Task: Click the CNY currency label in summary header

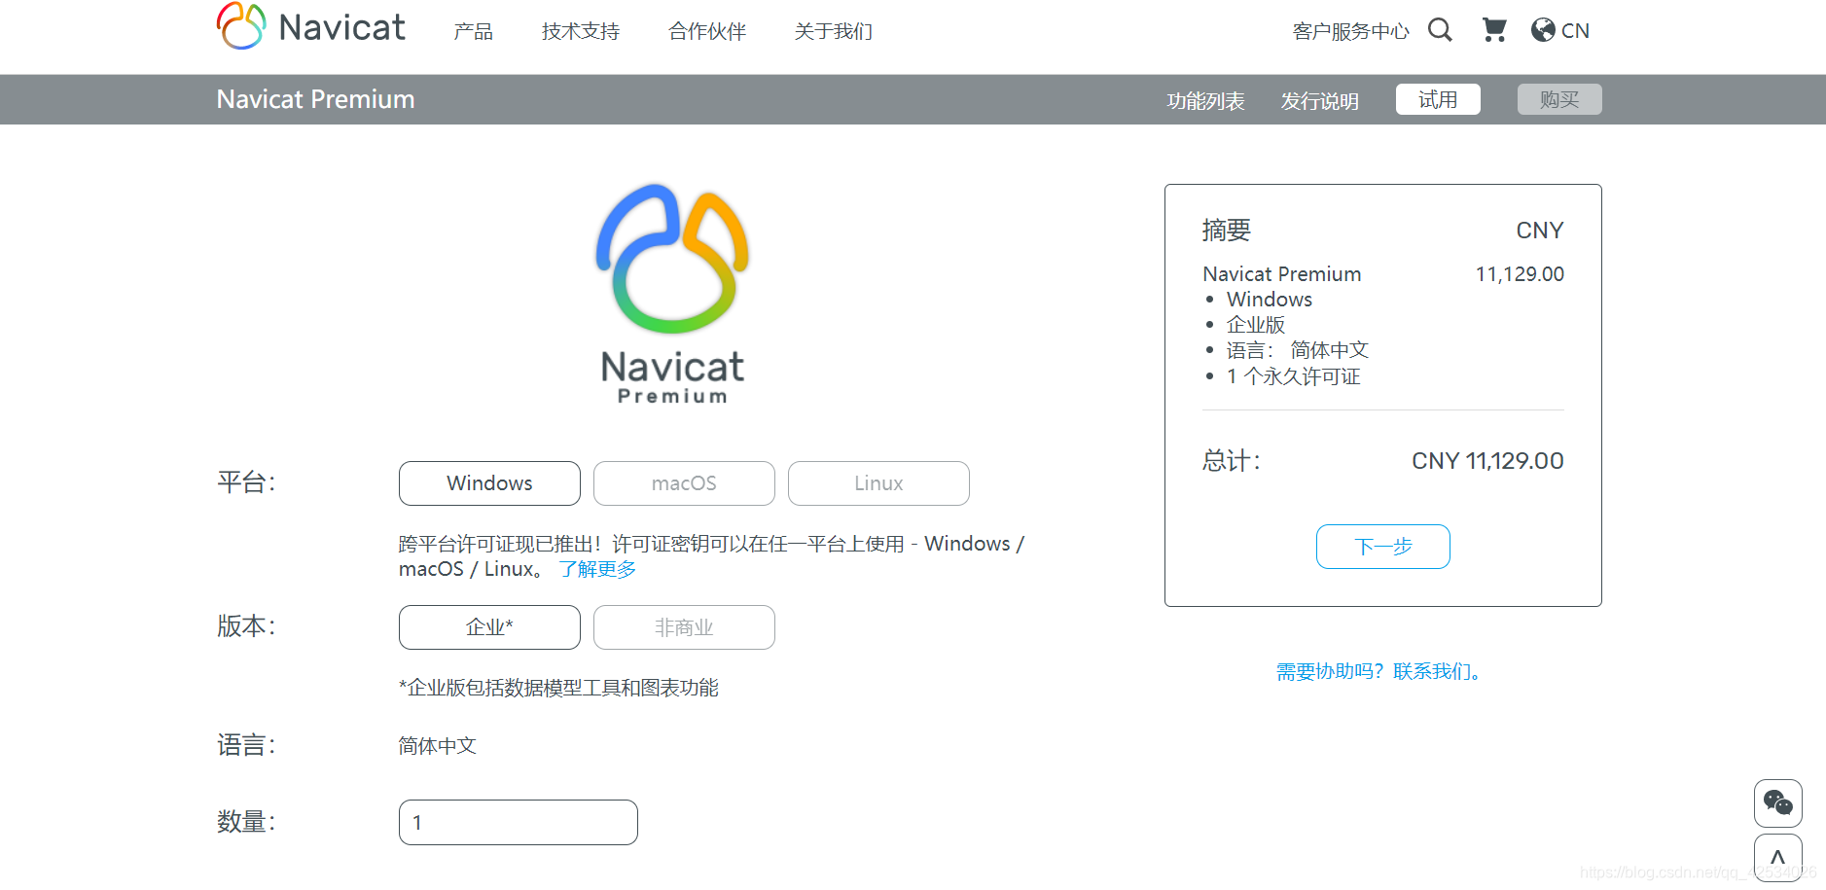Action: pos(1539,231)
